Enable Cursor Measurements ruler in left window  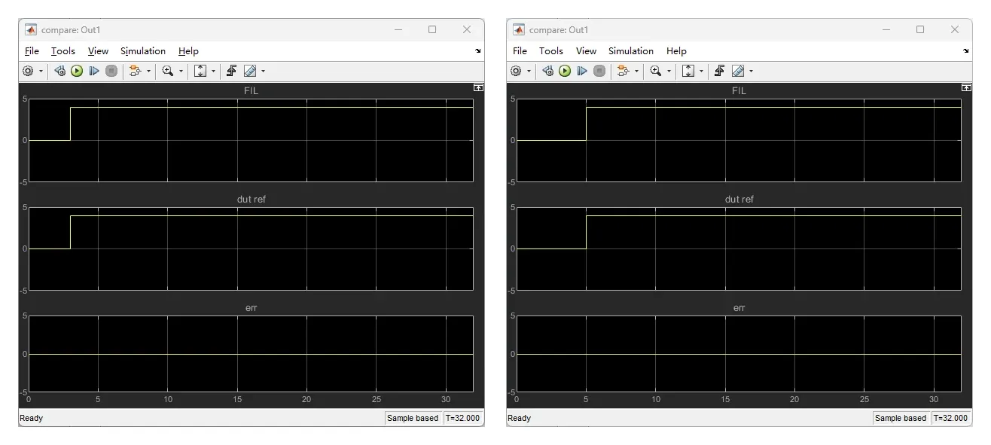[250, 71]
